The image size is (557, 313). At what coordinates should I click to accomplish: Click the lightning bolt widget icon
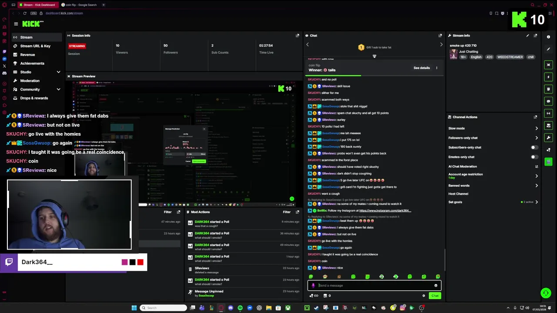point(548,77)
